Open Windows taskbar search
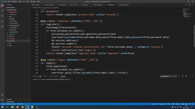 [x=7, y=107]
